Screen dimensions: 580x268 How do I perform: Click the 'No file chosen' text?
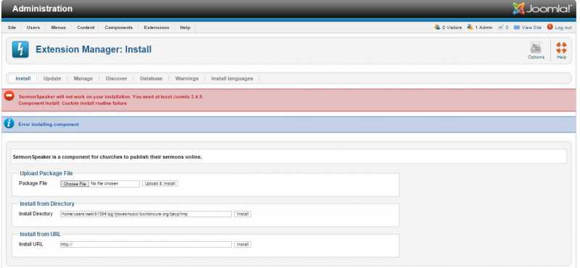coord(104,183)
